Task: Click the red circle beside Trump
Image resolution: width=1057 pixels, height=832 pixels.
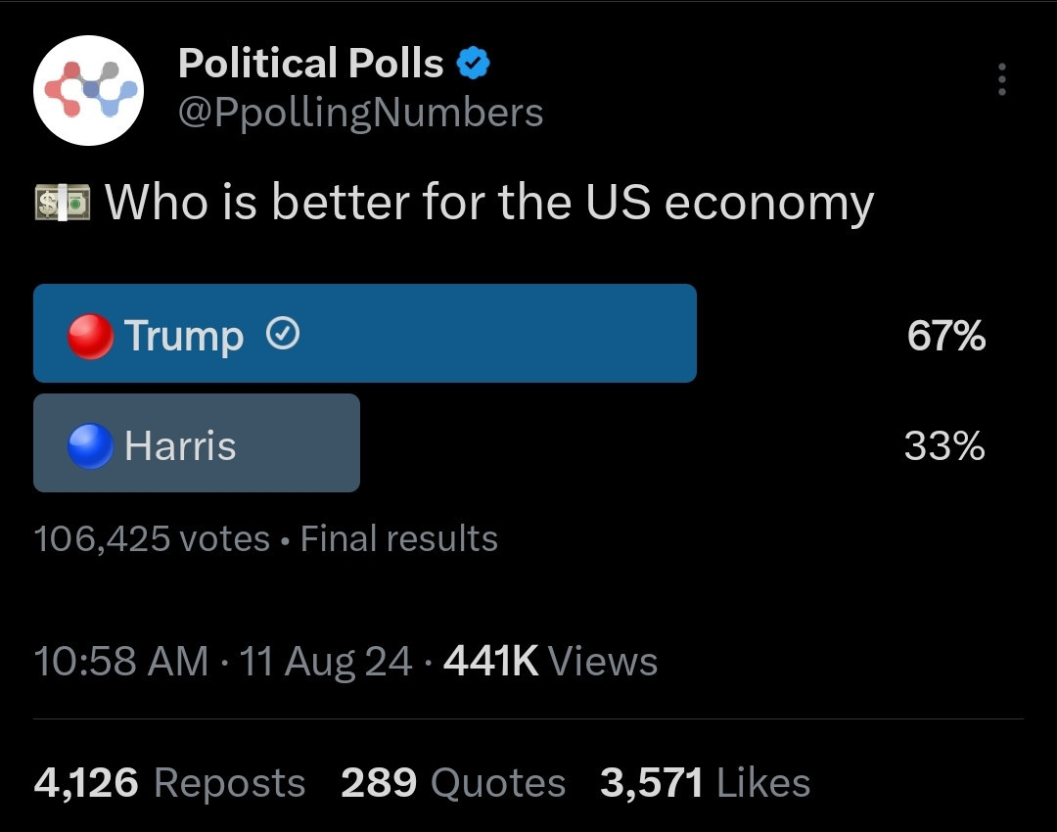Action: point(90,336)
